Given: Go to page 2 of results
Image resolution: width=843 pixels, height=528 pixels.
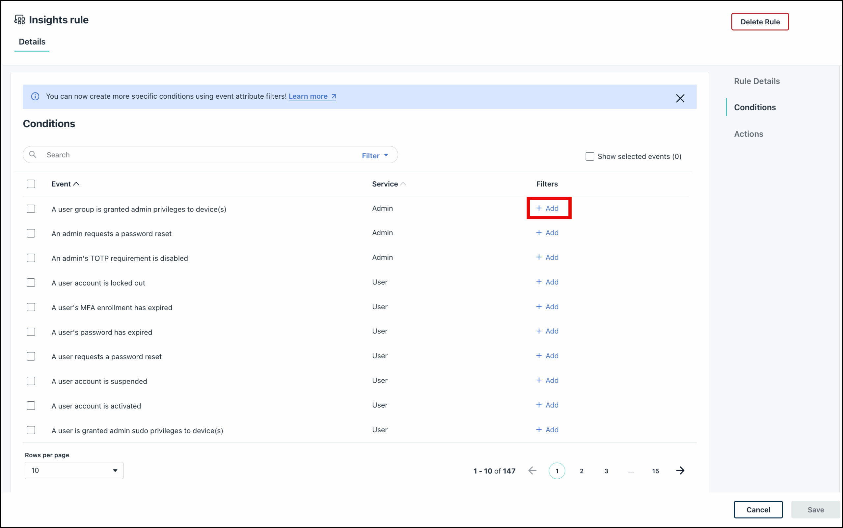Looking at the screenshot, I should tap(582, 471).
